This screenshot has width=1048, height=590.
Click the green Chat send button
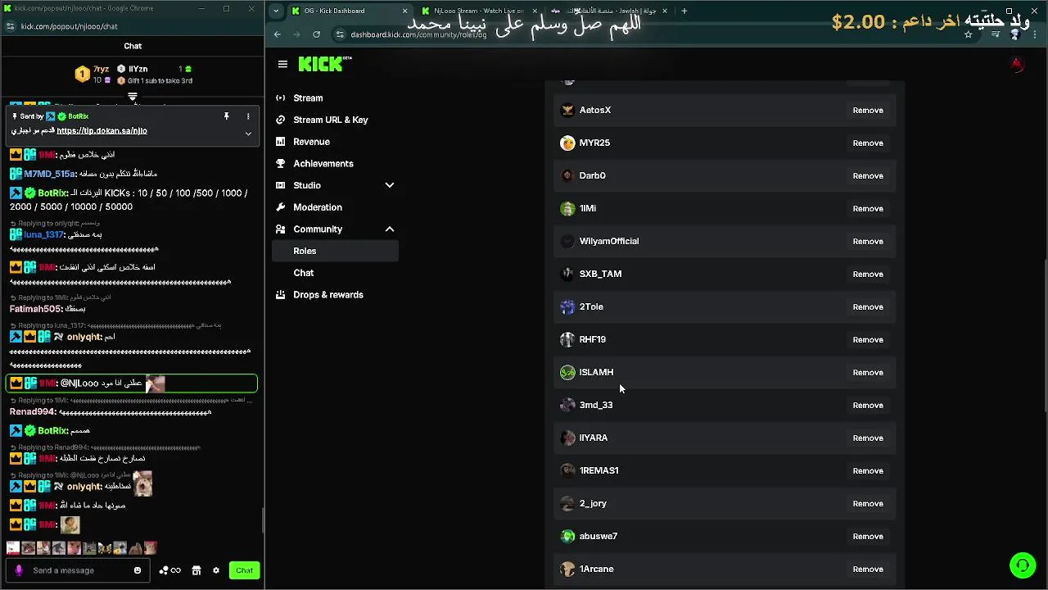(245, 570)
